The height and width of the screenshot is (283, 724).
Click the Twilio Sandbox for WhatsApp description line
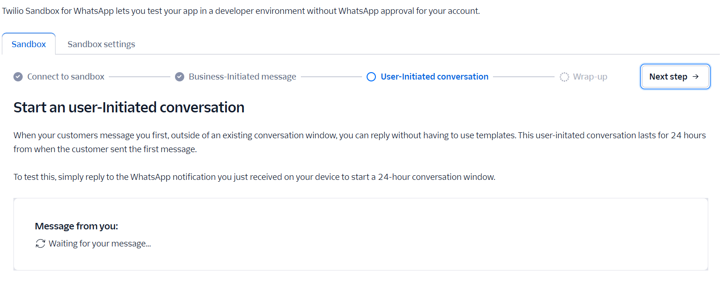[x=241, y=11]
